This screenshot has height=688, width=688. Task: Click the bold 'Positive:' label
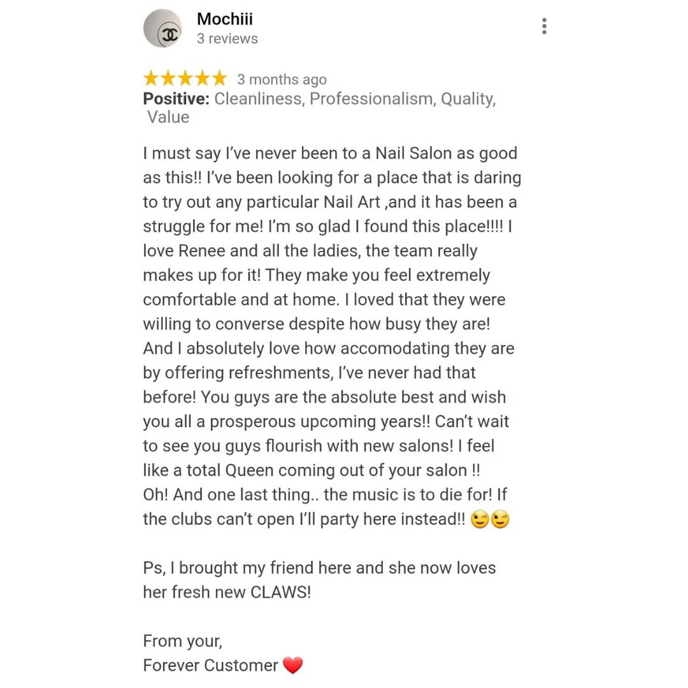click(x=176, y=99)
